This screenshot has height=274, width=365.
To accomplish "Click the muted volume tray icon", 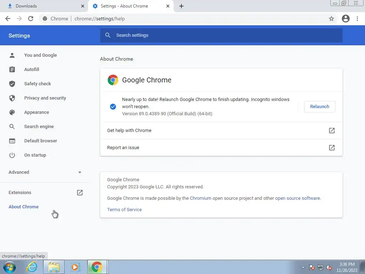I will point(329,267).
